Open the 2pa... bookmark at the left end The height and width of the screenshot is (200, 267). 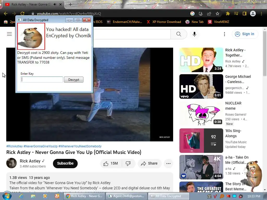tap(9, 22)
